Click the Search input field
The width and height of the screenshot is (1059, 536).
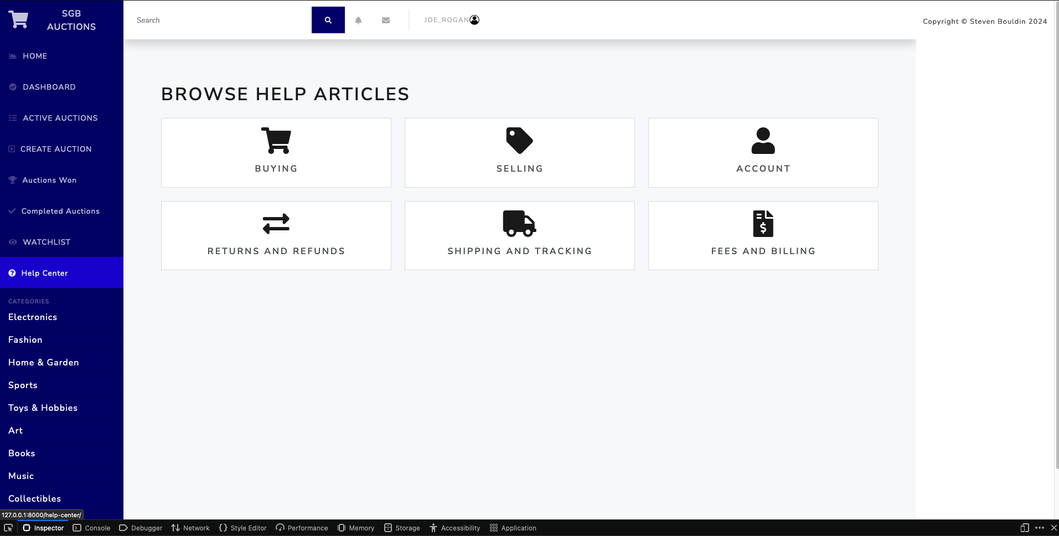click(x=221, y=20)
